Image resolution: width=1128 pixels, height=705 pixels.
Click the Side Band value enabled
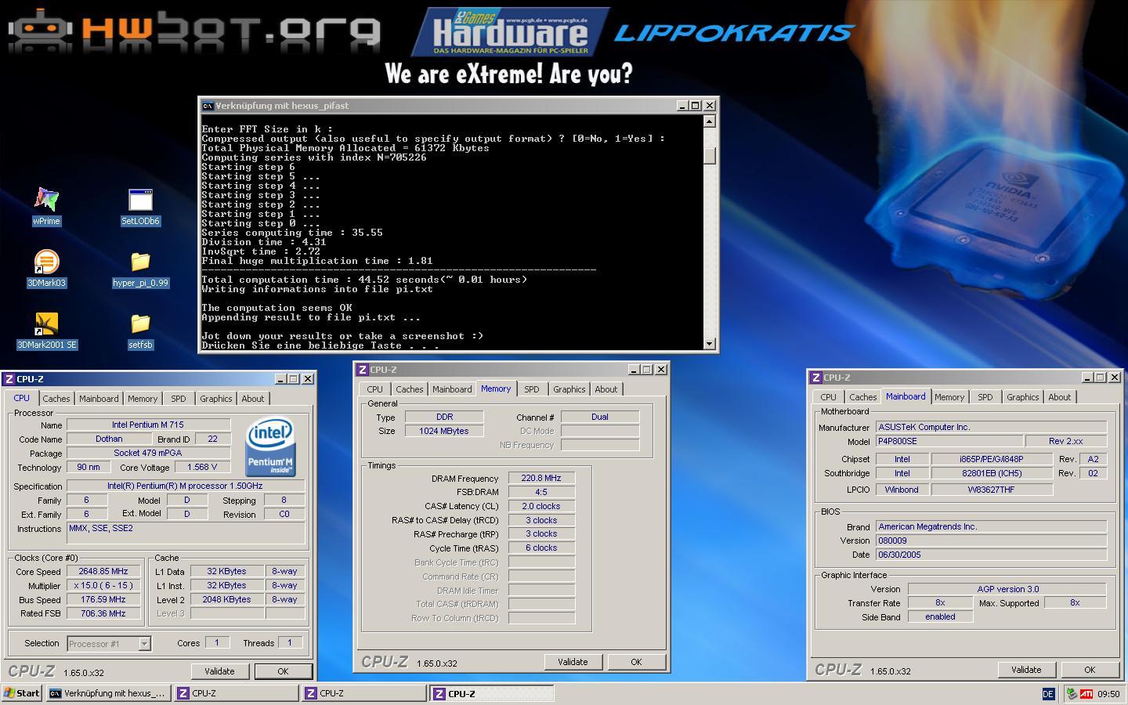click(x=940, y=616)
